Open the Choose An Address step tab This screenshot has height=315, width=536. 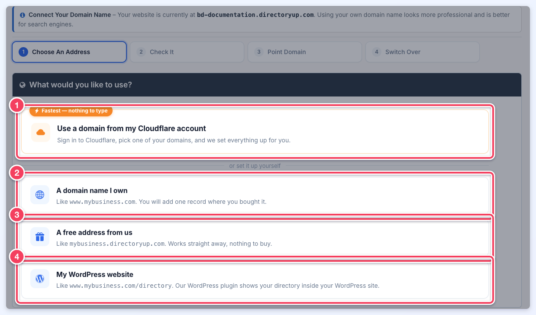[x=69, y=52]
